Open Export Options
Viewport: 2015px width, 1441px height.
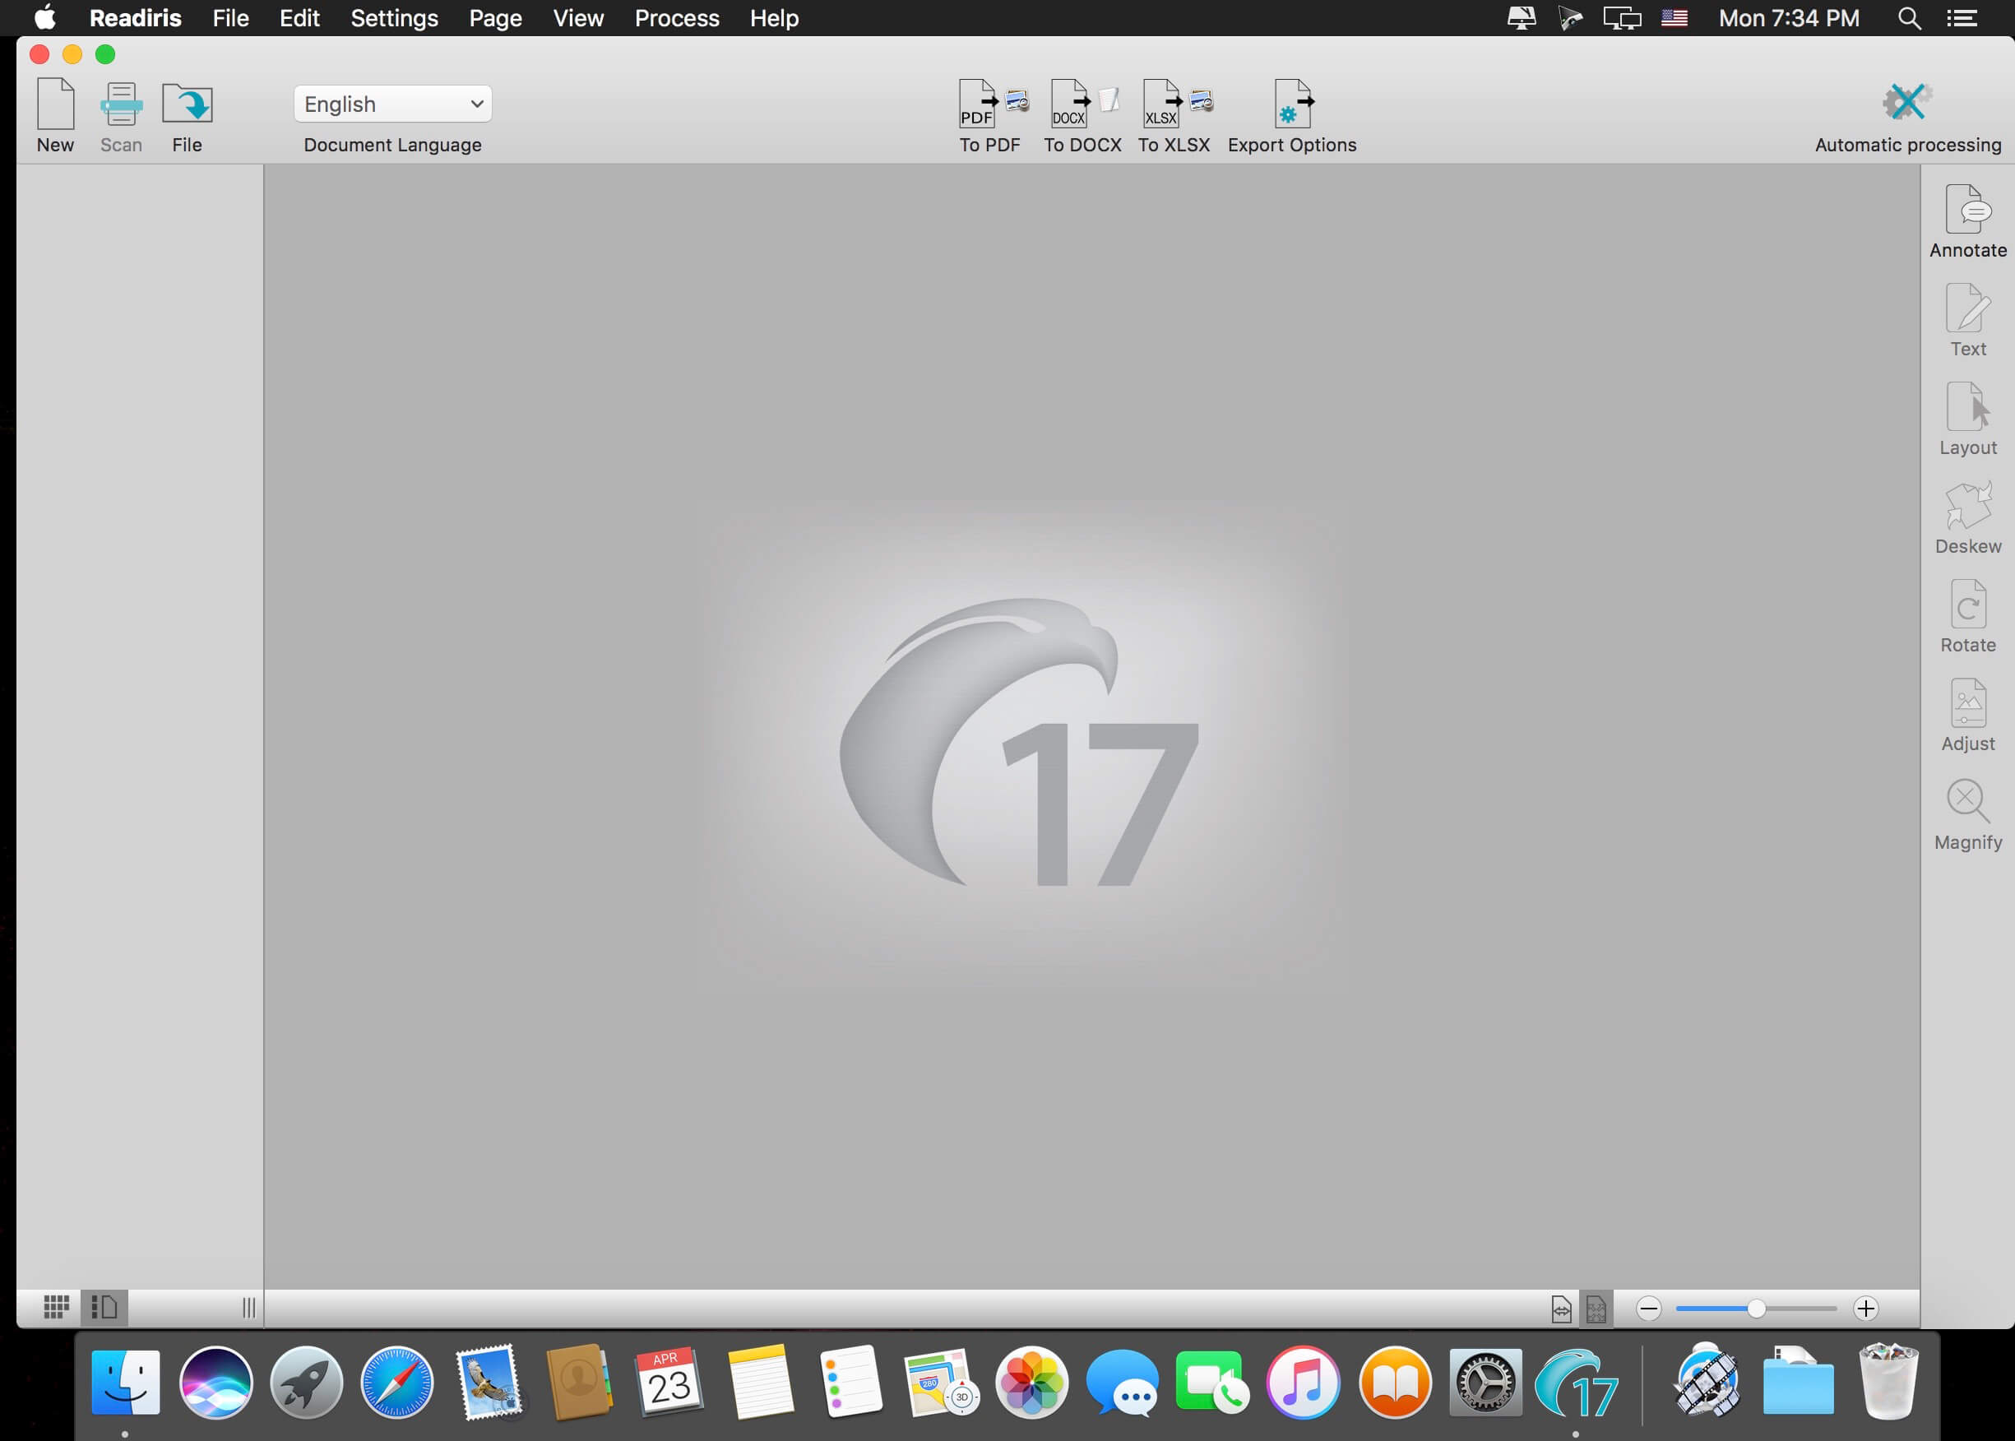tap(1292, 104)
